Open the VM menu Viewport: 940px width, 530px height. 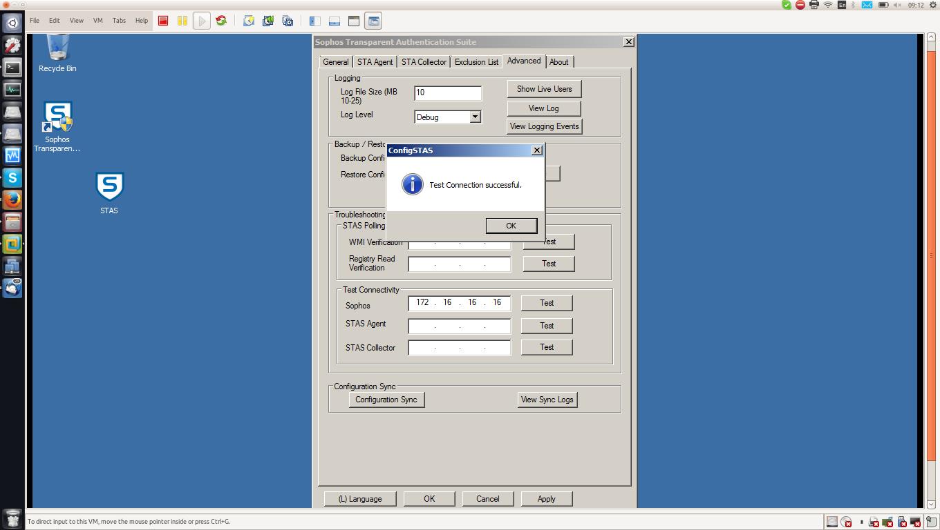(97, 21)
